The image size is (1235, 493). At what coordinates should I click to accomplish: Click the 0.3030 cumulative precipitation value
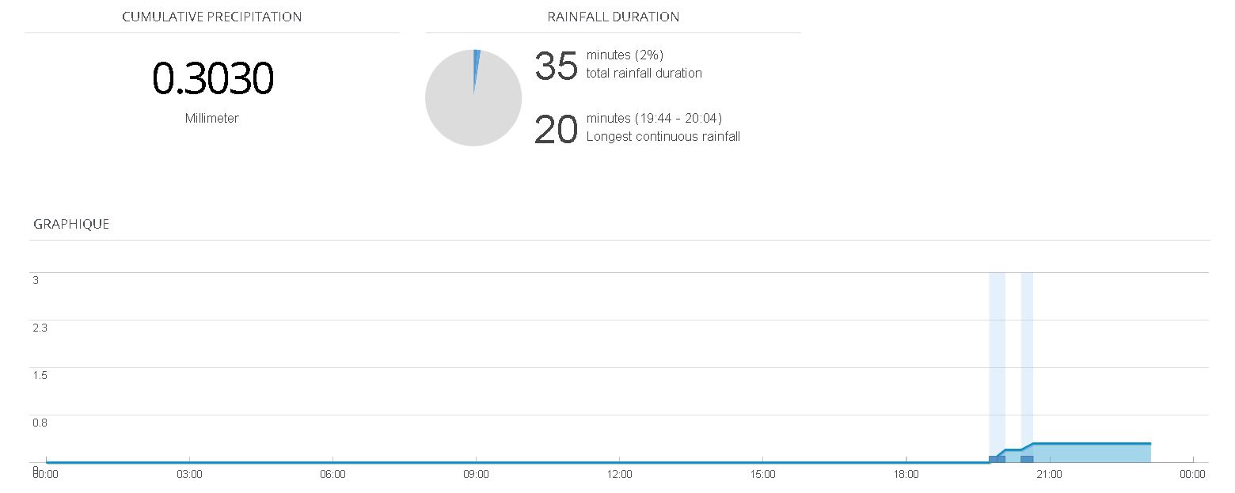pyautogui.click(x=212, y=78)
